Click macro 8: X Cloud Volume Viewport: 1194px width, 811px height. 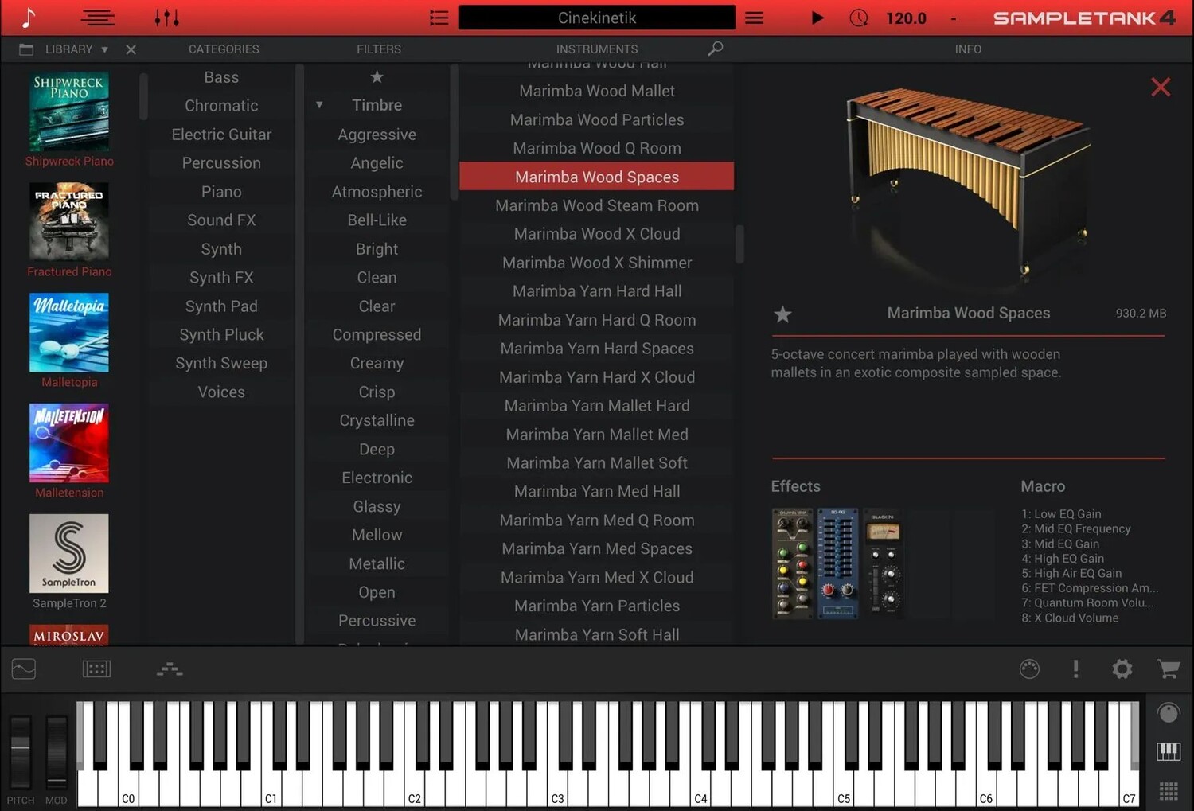[x=1070, y=618]
